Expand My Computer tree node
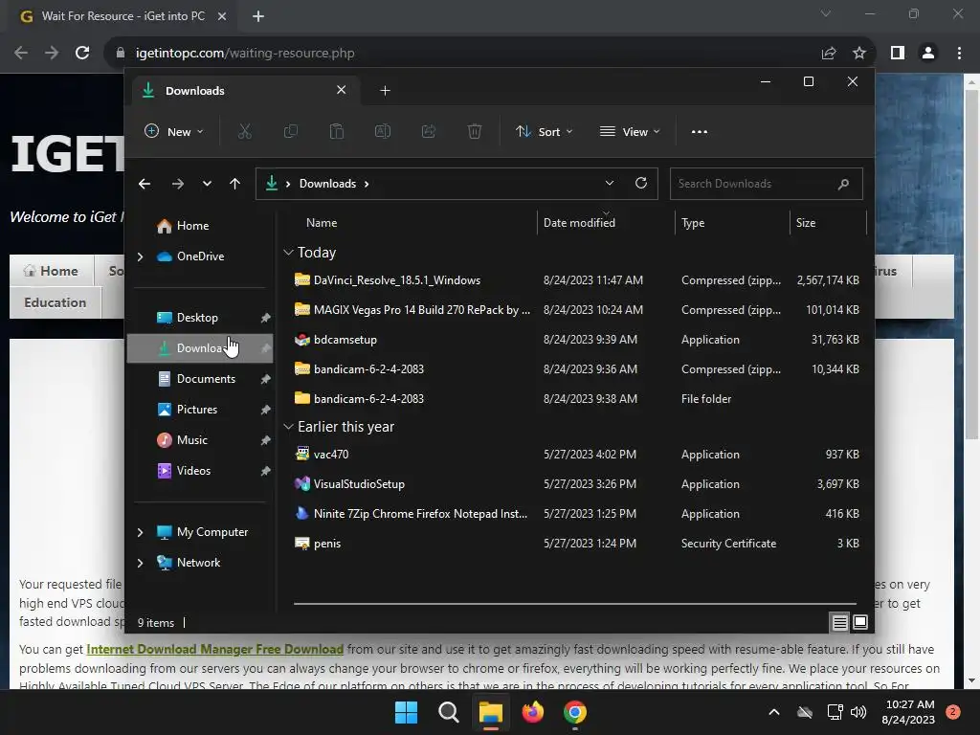Screen dimensions: 980x735 [x=140, y=532]
